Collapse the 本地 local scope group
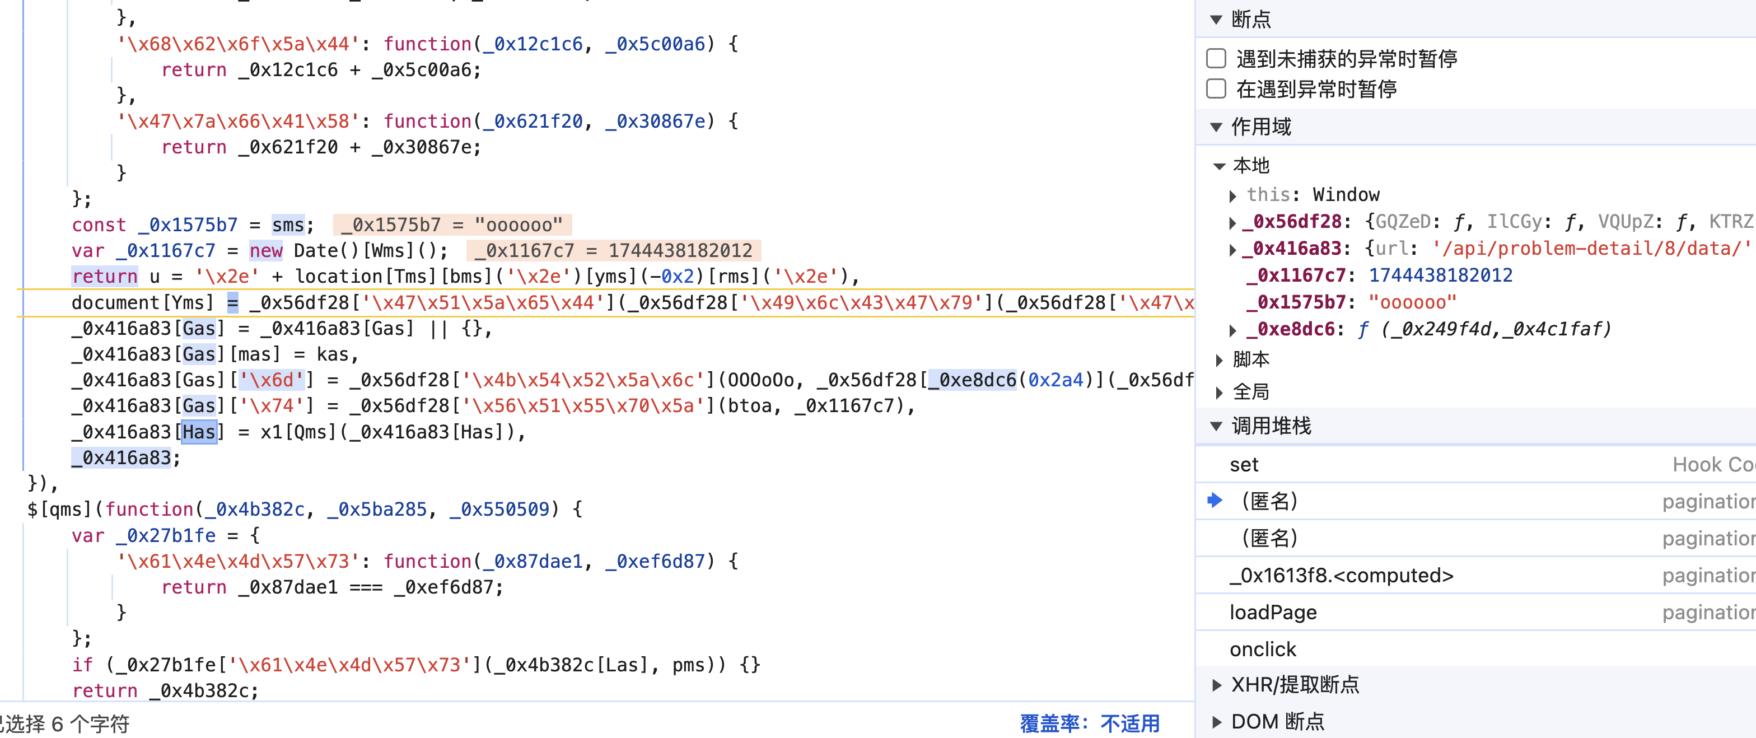Image resolution: width=1756 pixels, height=738 pixels. pos(1220,166)
